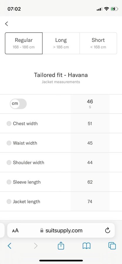Tap the suitsupply.com address field

coord(61,230)
